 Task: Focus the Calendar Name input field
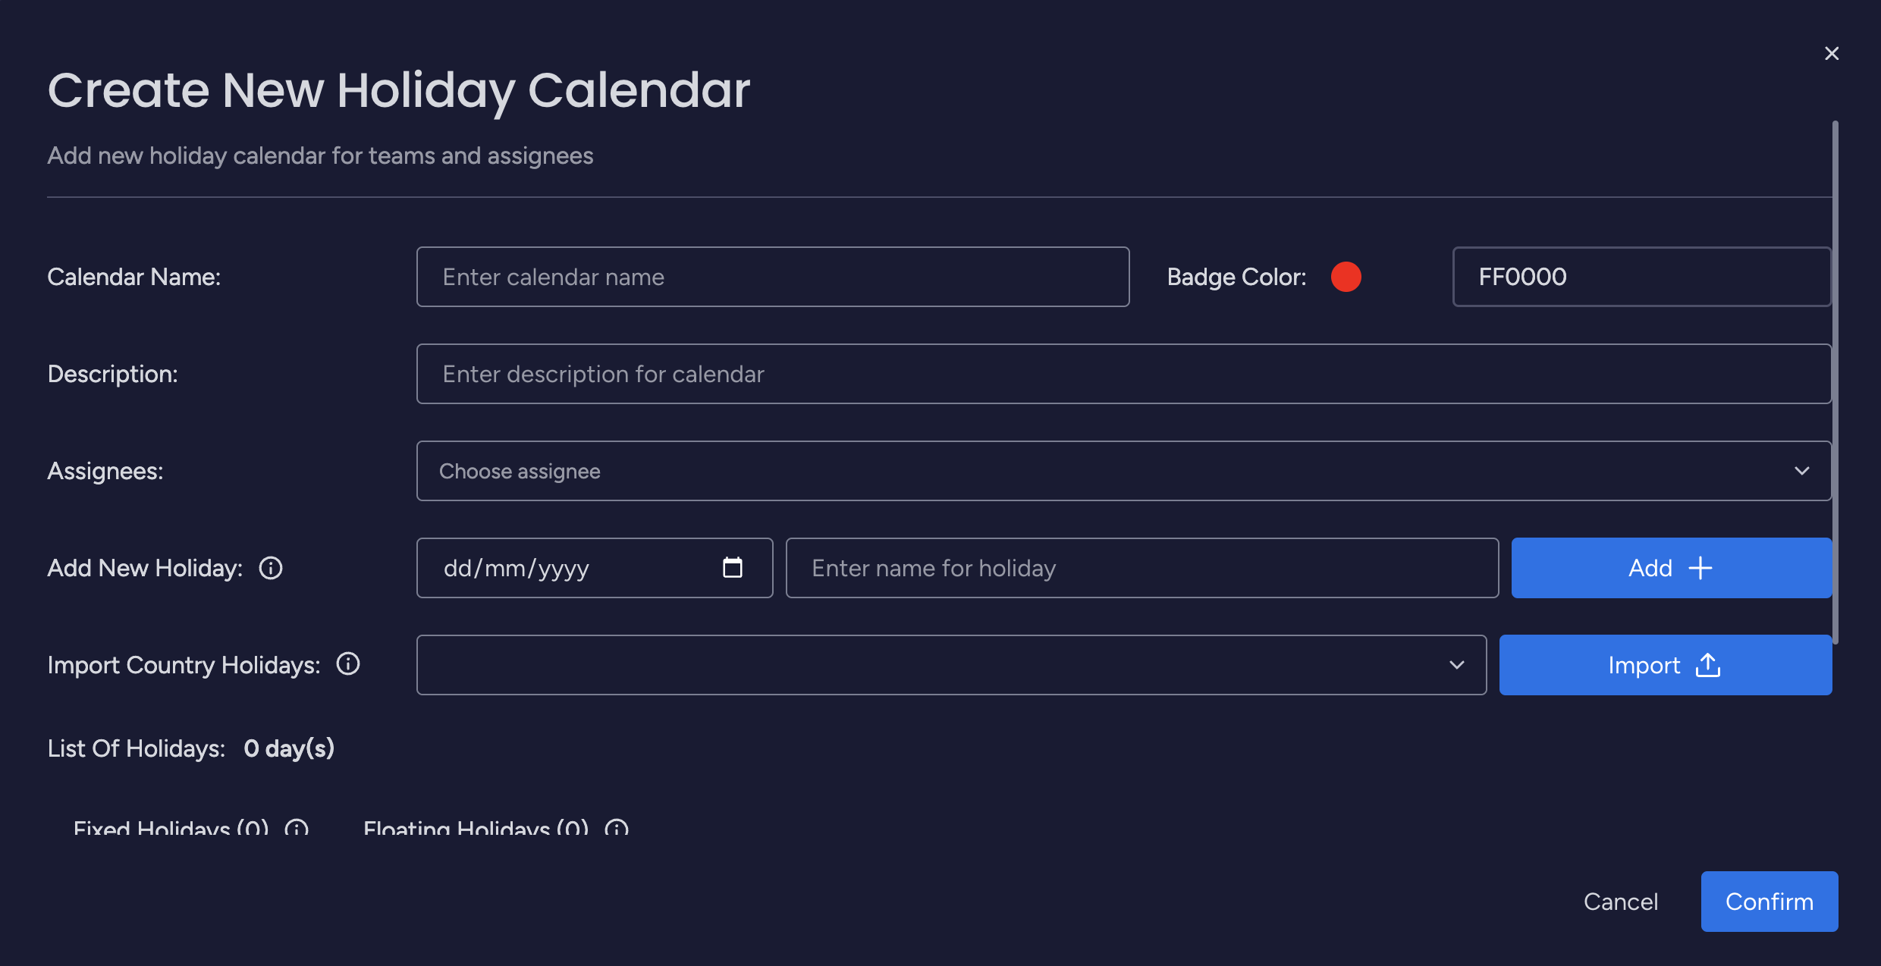772,277
